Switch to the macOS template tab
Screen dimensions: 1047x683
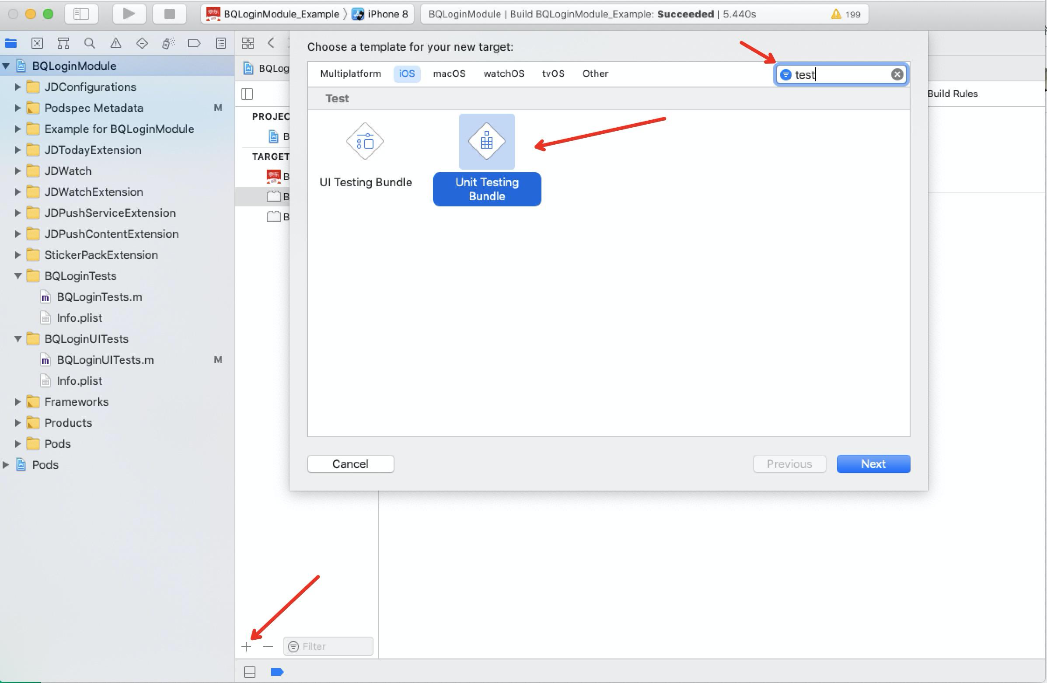[449, 73]
